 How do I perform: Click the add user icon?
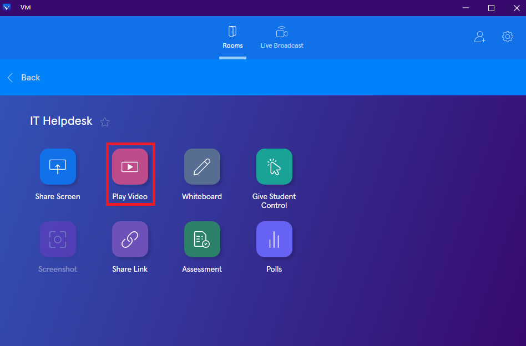pos(479,37)
